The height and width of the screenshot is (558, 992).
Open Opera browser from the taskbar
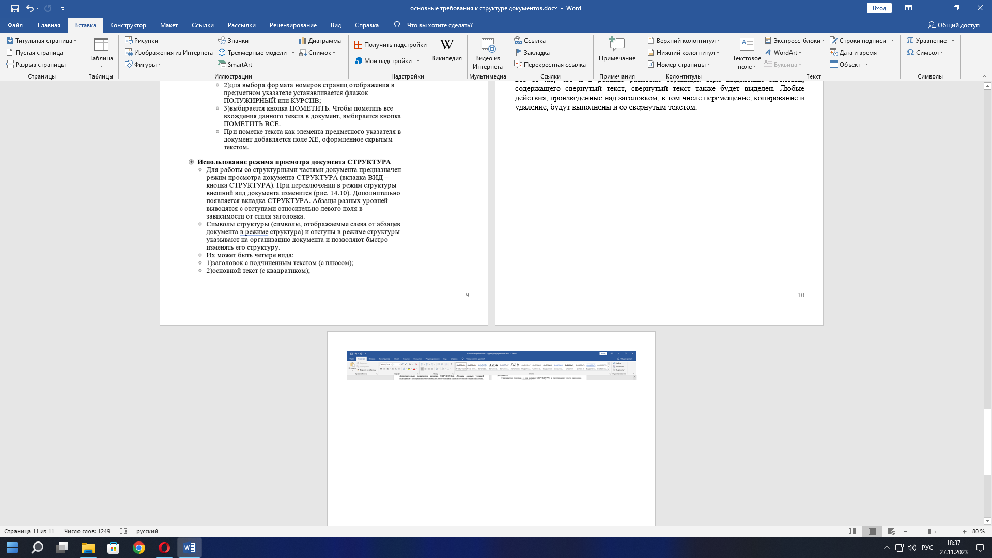coord(164,548)
